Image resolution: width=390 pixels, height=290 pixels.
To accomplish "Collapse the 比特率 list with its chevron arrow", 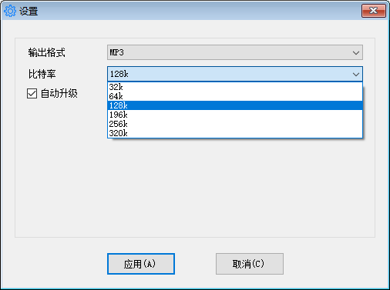I will 356,75.
